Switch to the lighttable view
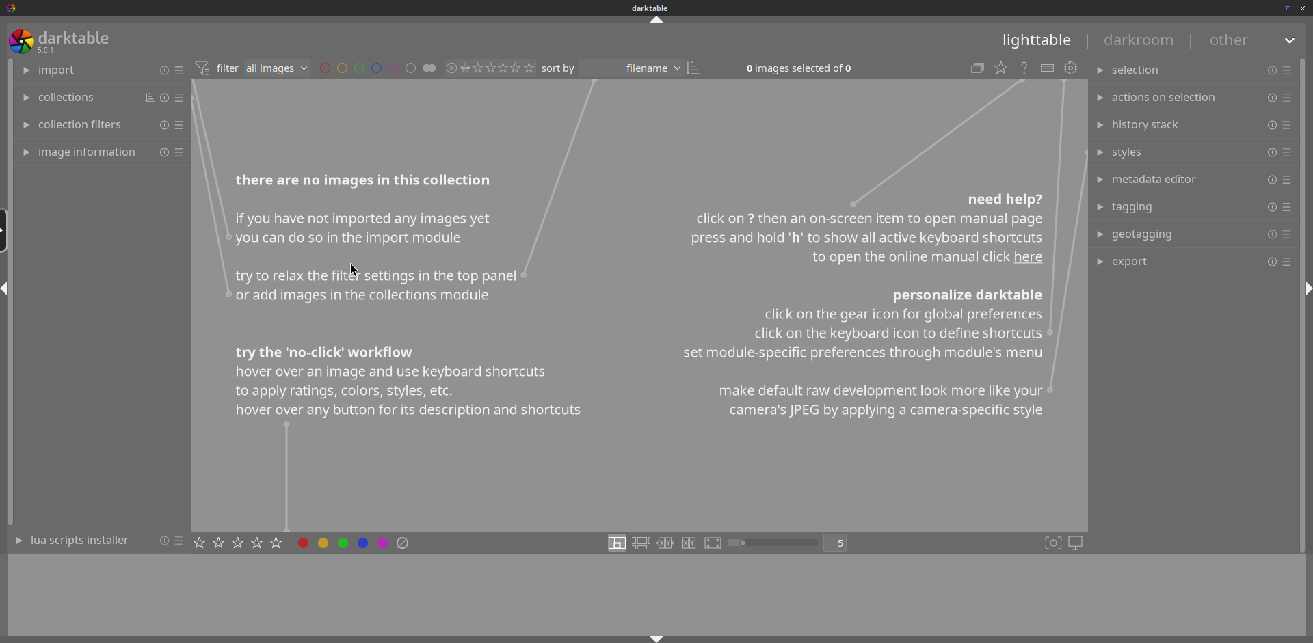 click(x=1037, y=40)
